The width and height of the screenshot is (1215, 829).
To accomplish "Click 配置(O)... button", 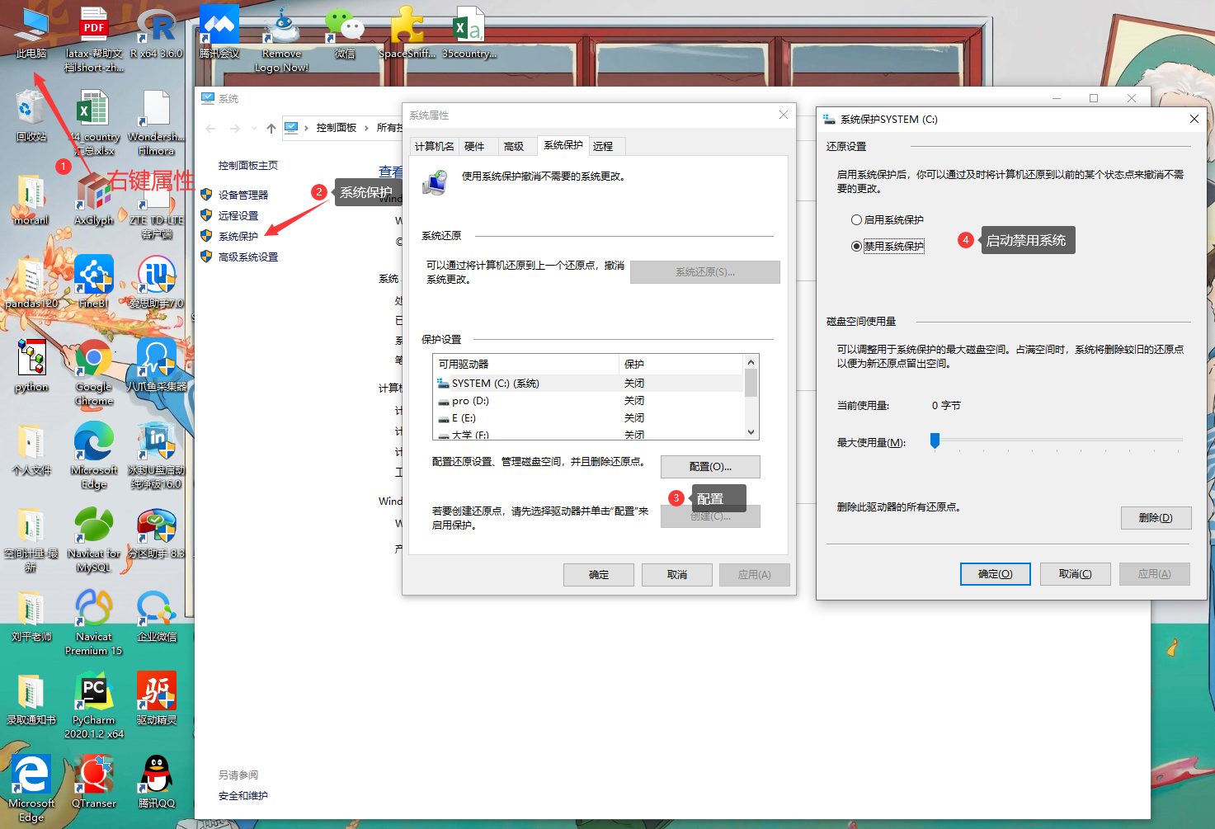I will pos(710,467).
